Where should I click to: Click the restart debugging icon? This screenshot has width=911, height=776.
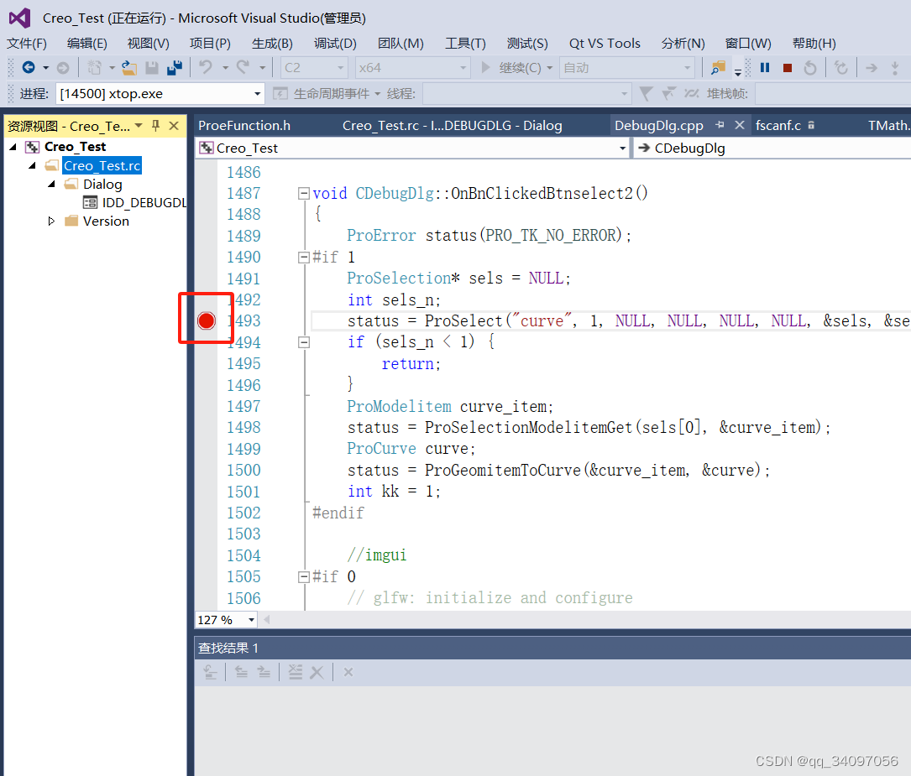pyautogui.click(x=810, y=68)
